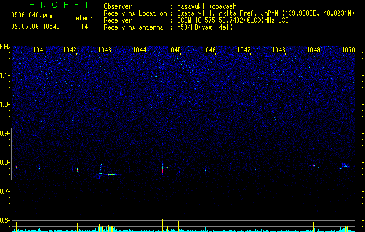
Task: Click the meteor count value 14
Action: (x=85, y=27)
